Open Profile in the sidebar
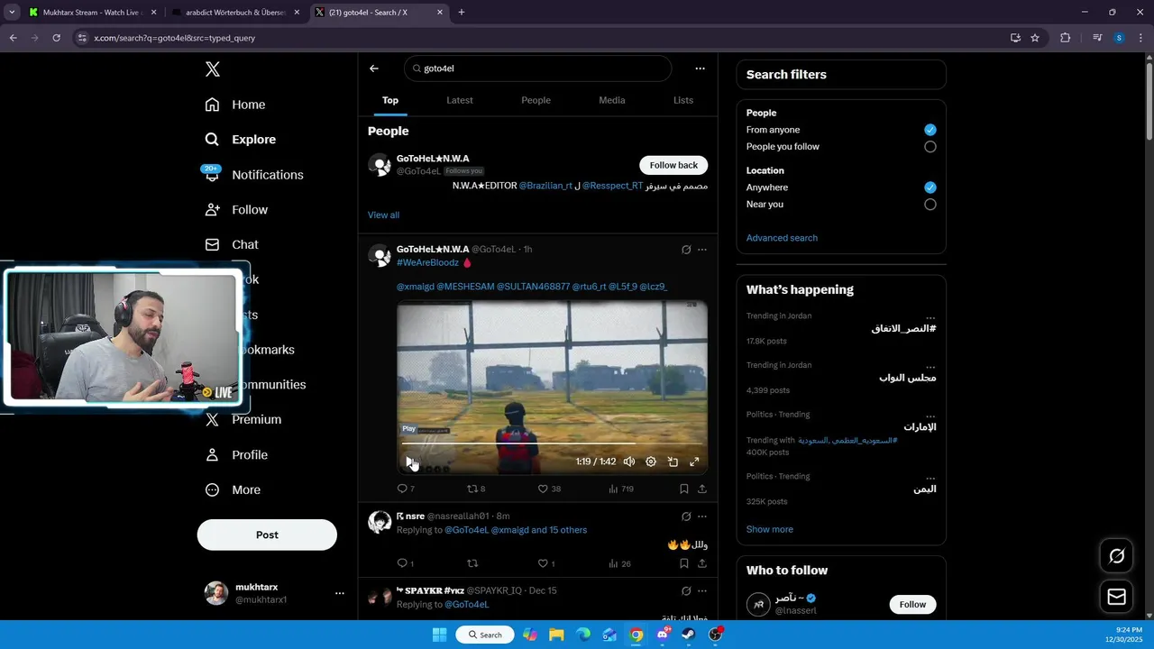The width and height of the screenshot is (1154, 649). tap(236, 455)
